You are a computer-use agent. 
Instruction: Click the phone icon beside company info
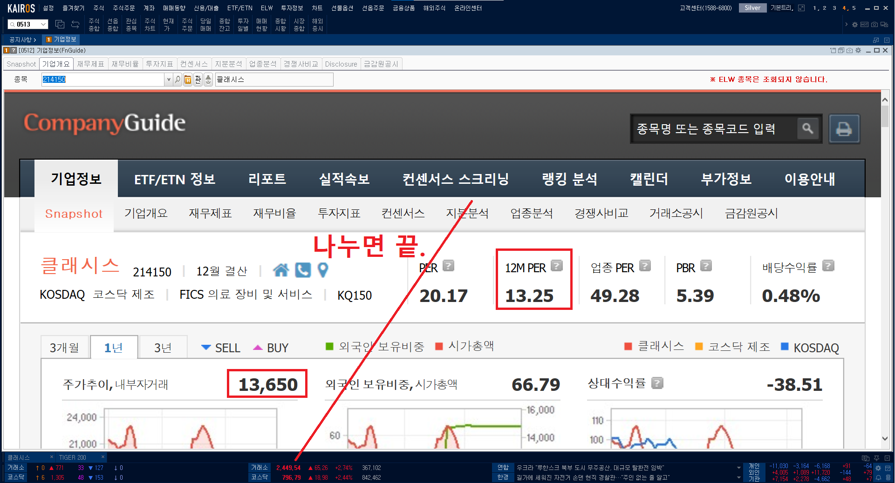tap(303, 270)
